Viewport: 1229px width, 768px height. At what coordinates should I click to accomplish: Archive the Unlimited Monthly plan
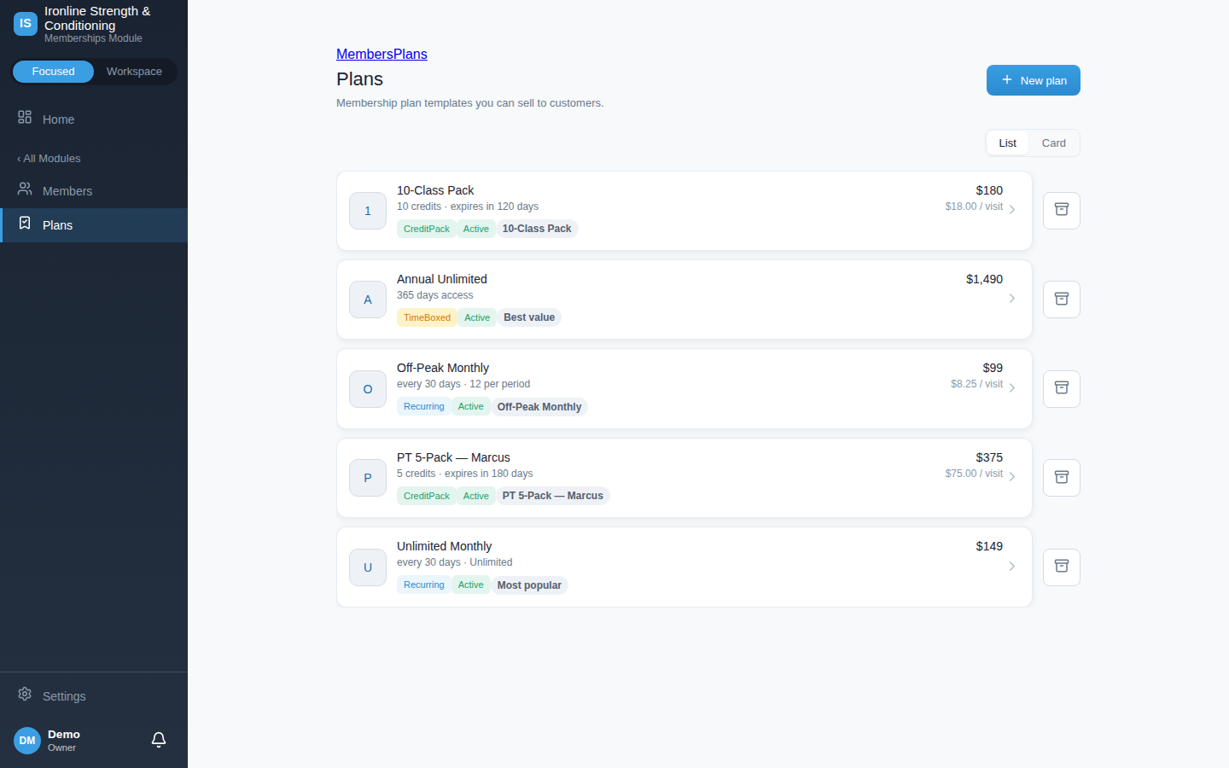1062,567
